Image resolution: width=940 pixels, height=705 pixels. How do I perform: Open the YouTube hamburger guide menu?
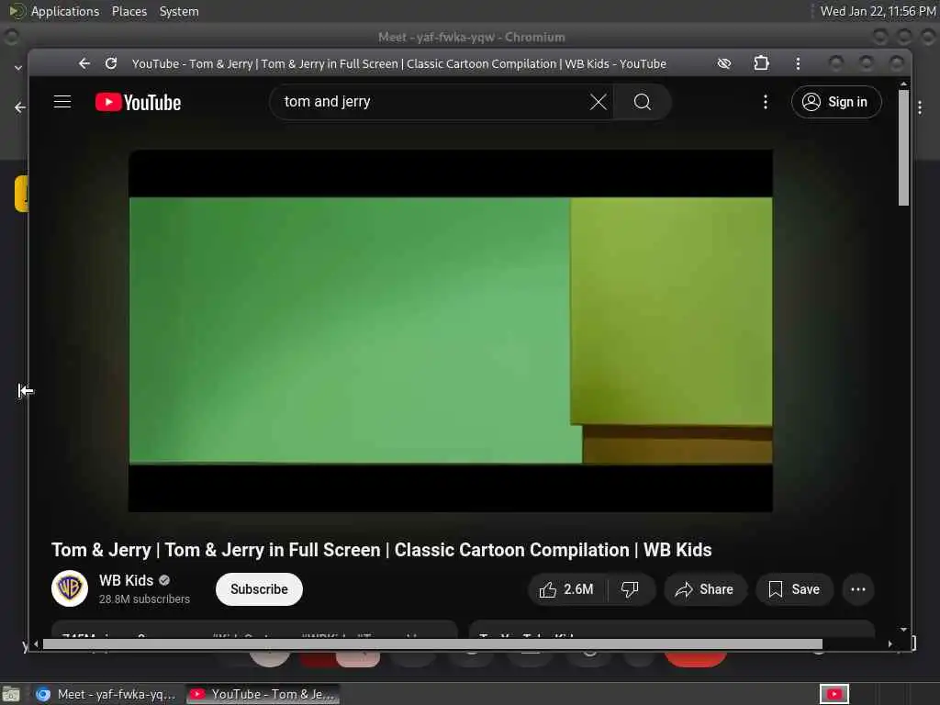pyautogui.click(x=62, y=102)
